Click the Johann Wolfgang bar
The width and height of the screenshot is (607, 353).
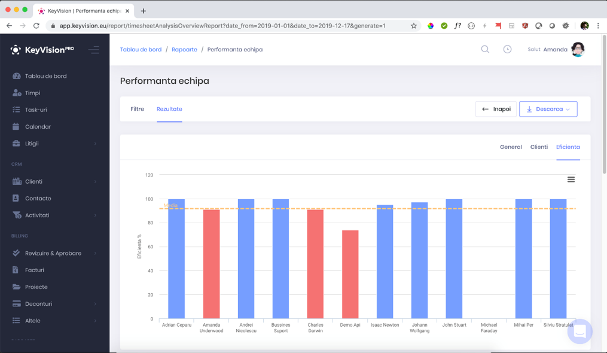point(420,260)
